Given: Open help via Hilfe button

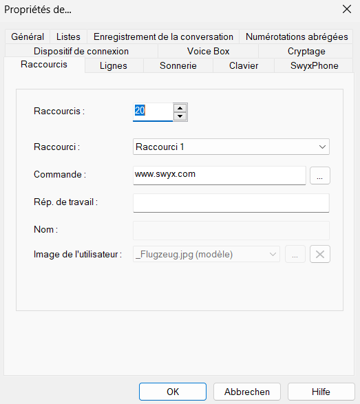Looking at the screenshot, I should [321, 392].
